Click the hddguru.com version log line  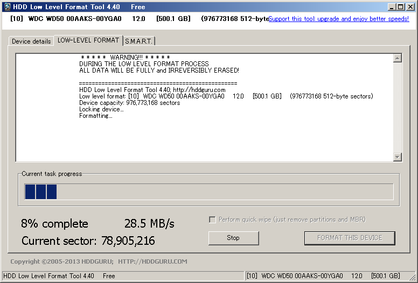152,90
